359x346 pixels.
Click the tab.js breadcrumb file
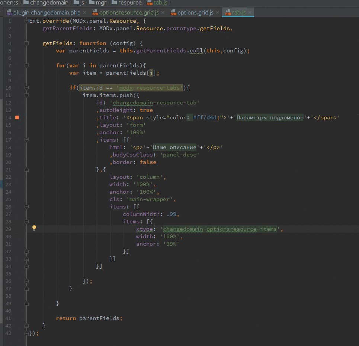tap(157, 3)
